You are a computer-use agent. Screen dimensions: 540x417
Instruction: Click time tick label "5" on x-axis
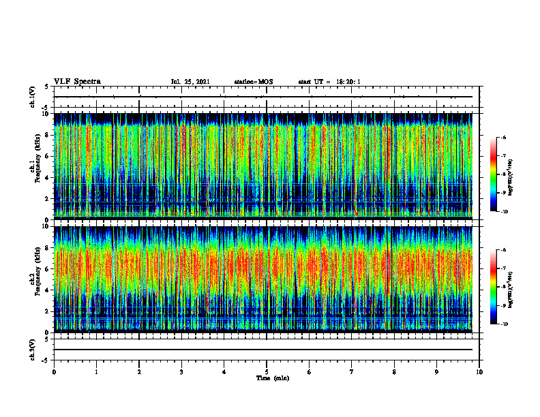pyautogui.click(x=267, y=372)
